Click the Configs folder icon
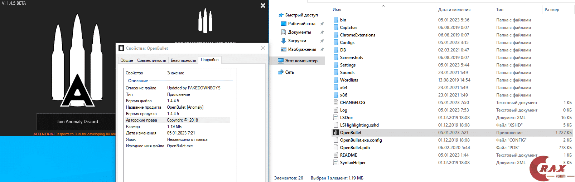 point(336,43)
